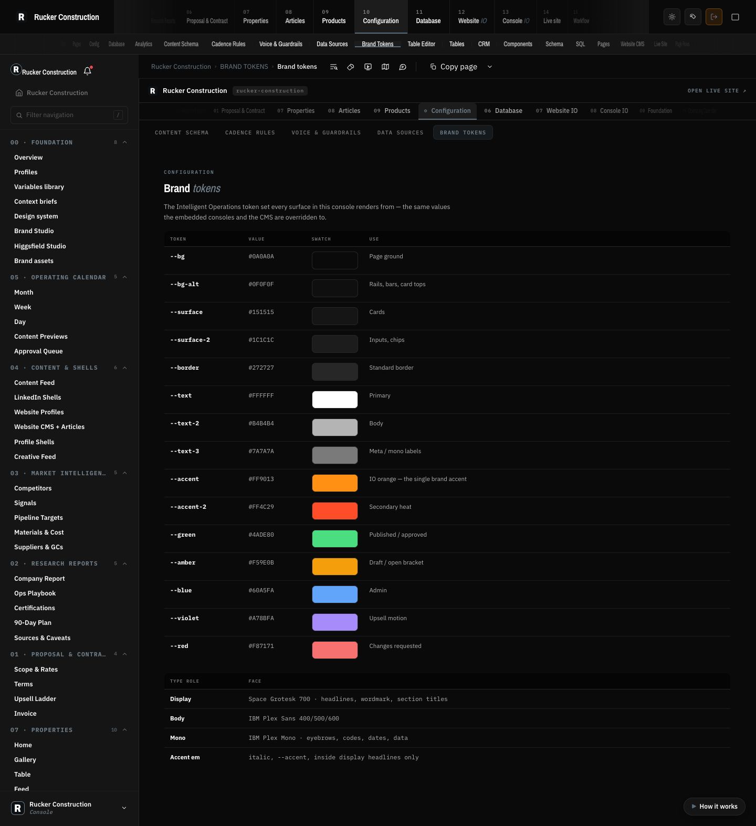The height and width of the screenshot is (826, 756).
Task: Expand the Rucker Construction Console switcher
Action: tap(124, 808)
